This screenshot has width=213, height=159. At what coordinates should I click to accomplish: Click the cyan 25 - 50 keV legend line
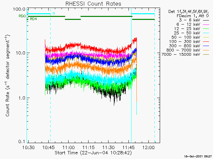pyautogui.click(x=206, y=33)
